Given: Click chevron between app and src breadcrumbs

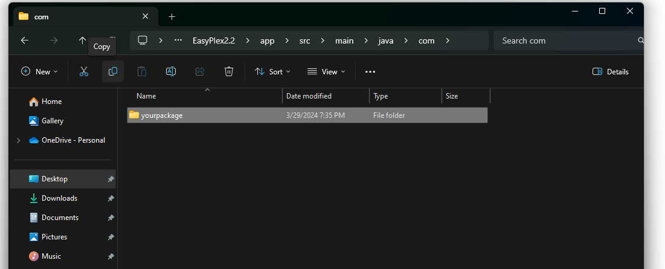Looking at the screenshot, I should (x=287, y=41).
